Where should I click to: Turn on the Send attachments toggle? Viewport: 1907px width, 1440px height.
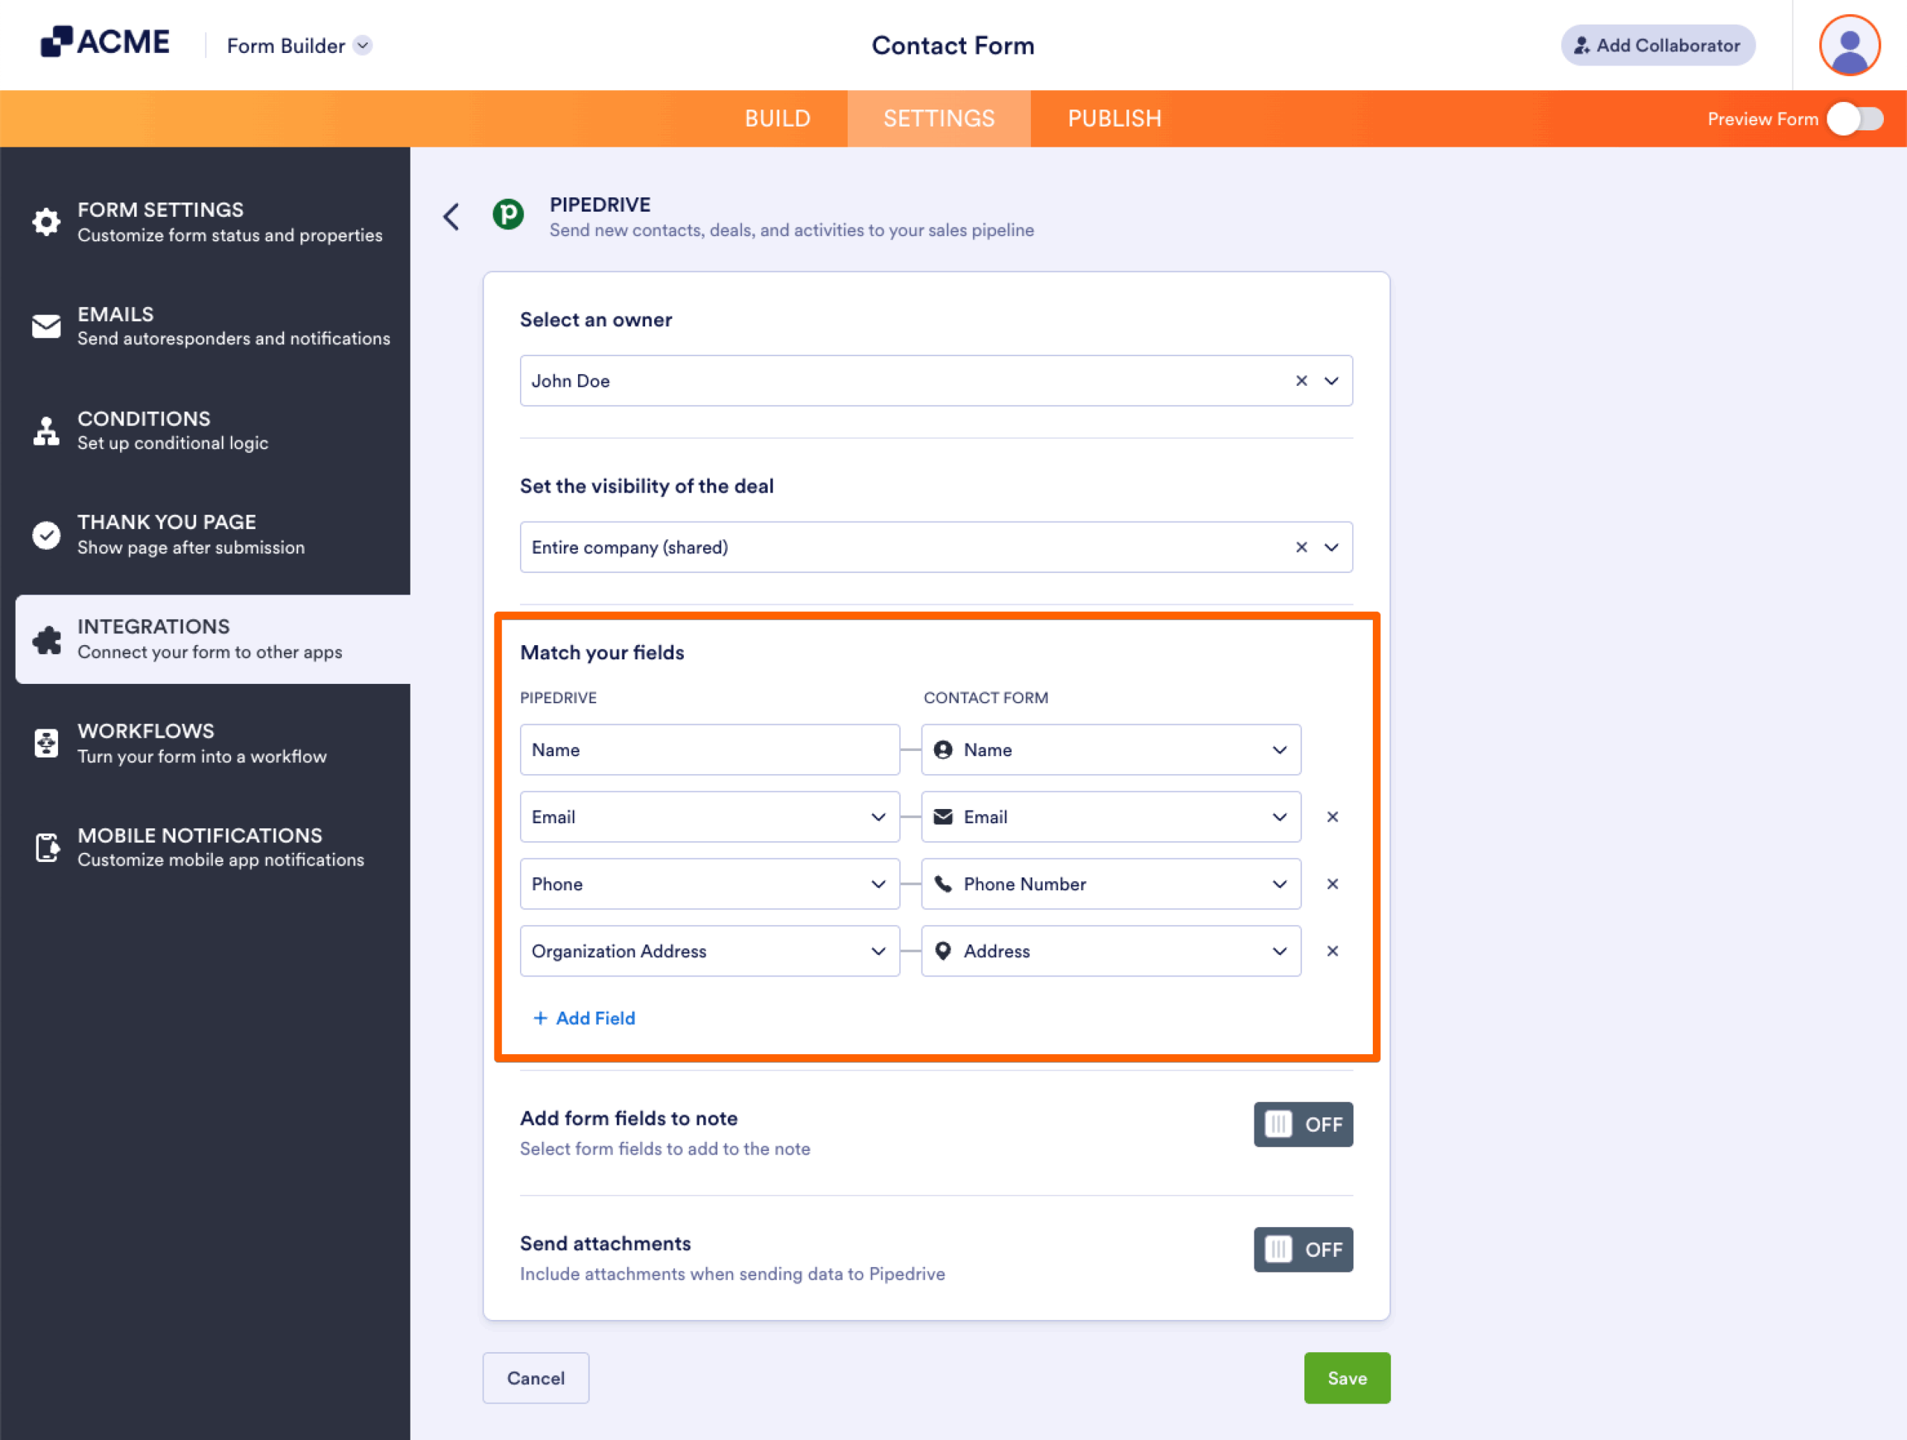coord(1303,1249)
